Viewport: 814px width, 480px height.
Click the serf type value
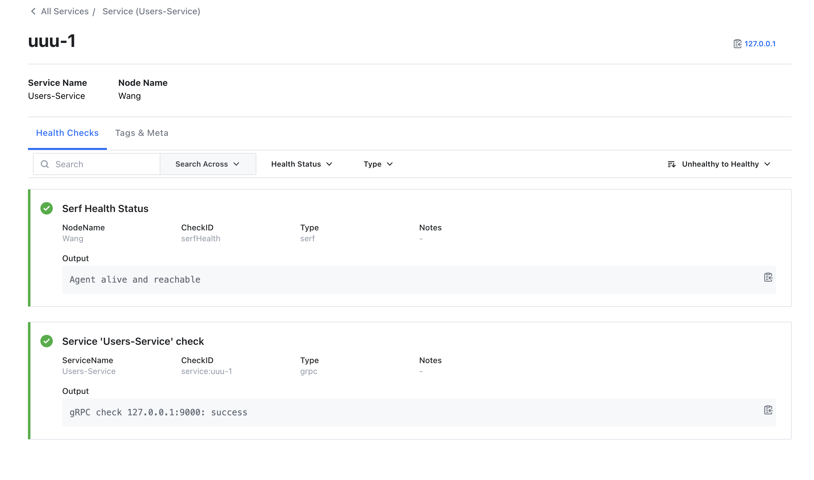coord(307,238)
